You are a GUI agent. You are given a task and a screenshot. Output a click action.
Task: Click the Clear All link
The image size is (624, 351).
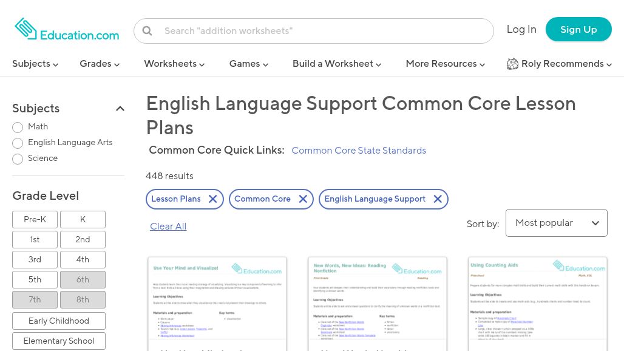point(168,226)
